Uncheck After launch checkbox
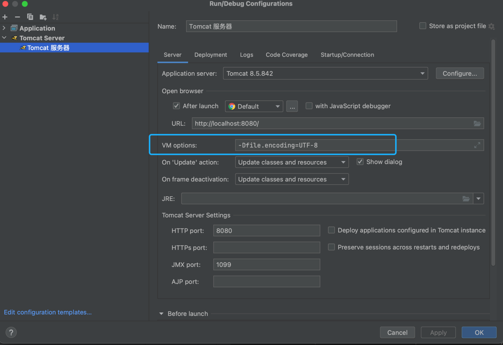503x345 pixels. 176,106
